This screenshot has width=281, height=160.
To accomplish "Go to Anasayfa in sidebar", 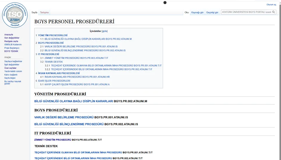I will pyautogui.click(x=8, y=35).
